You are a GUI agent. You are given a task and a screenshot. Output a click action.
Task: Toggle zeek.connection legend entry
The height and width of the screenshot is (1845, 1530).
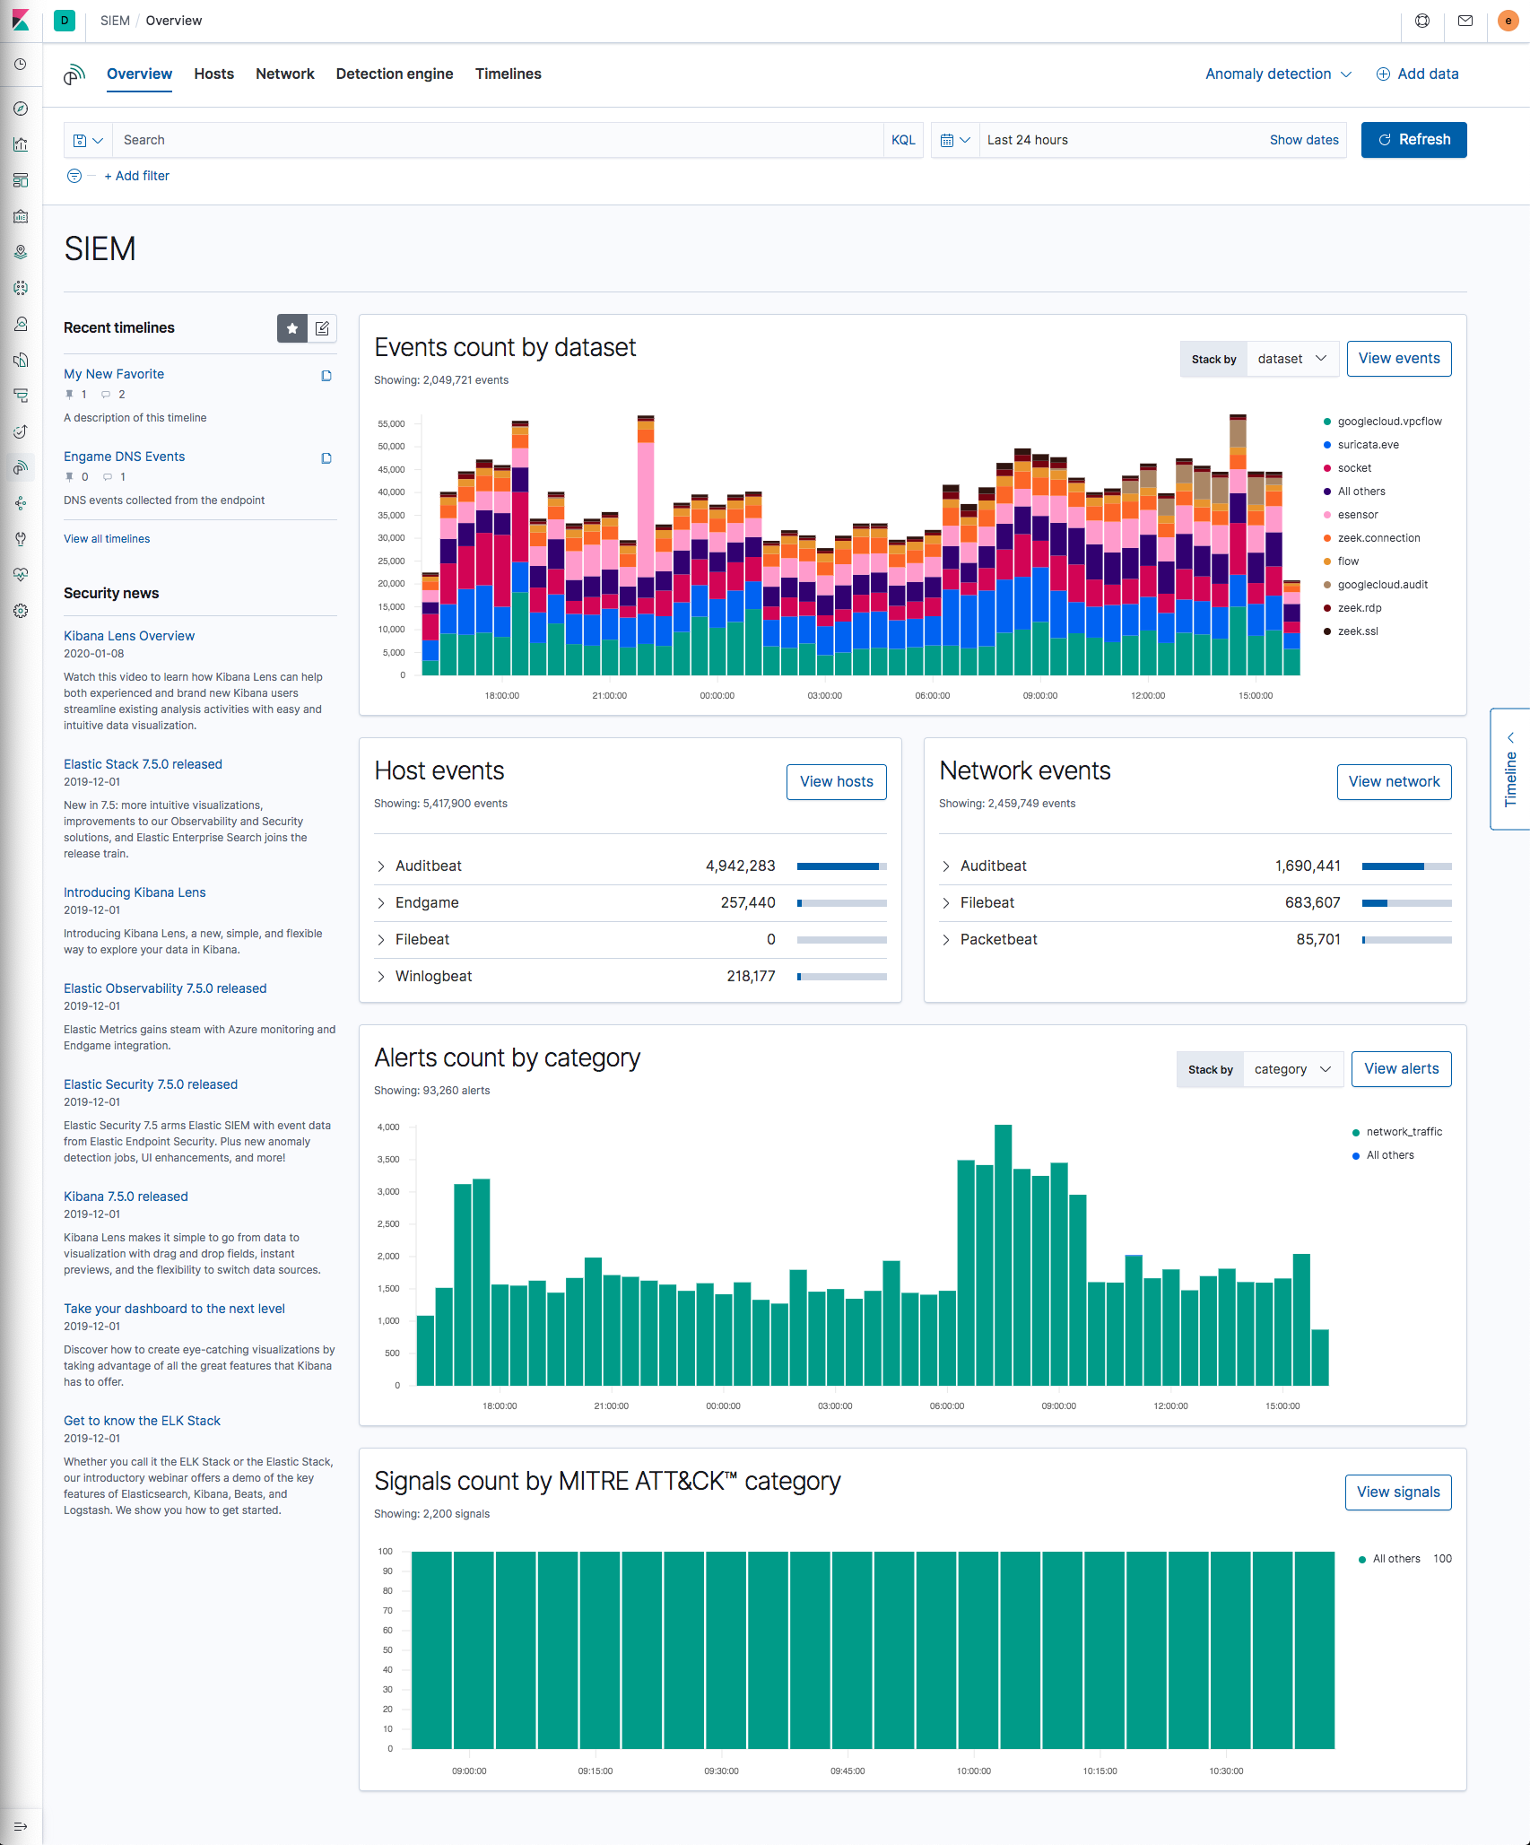[1371, 538]
